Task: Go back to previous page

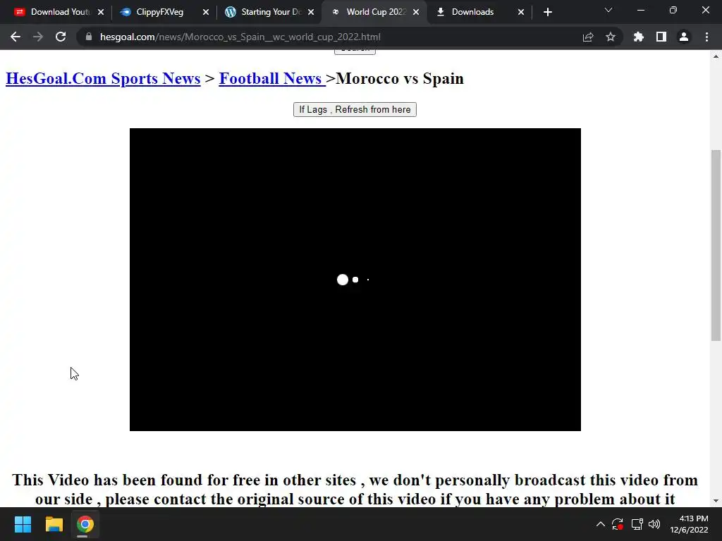Action: (x=16, y=37)
